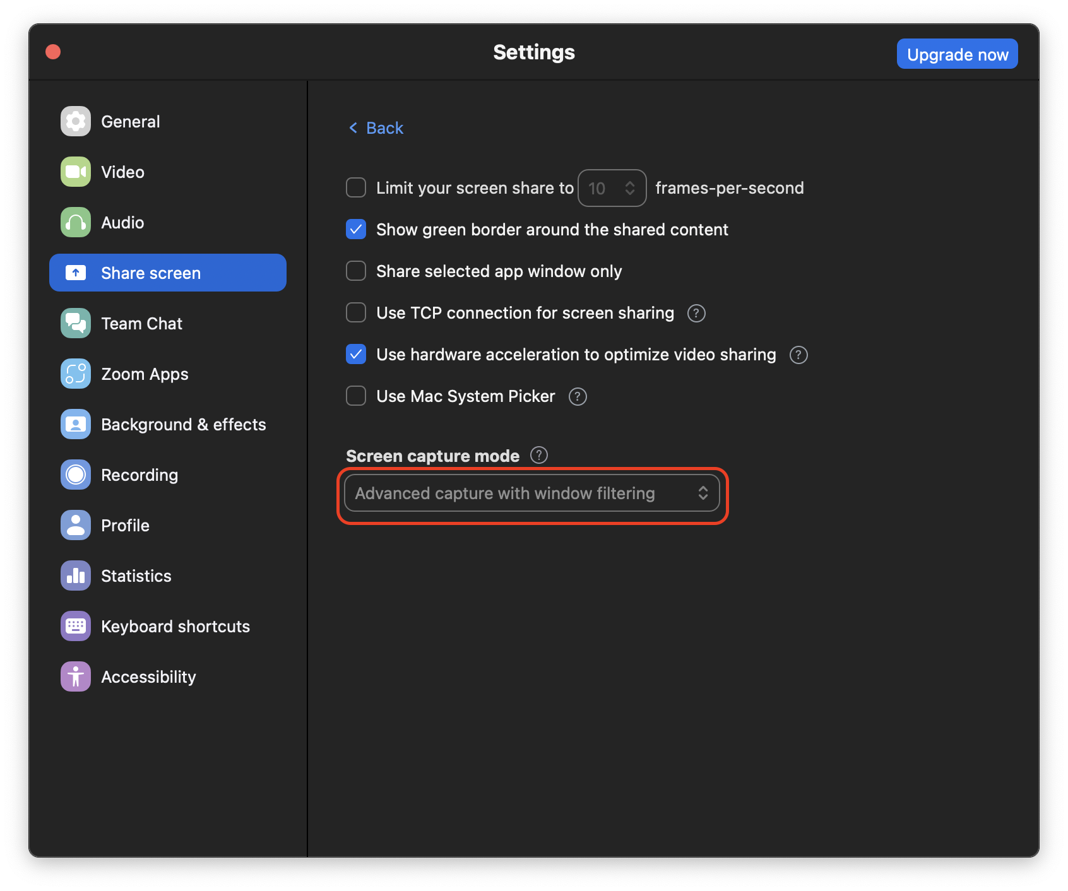
Task: Click the Audio headphone icon
Action: pos(75,222)
